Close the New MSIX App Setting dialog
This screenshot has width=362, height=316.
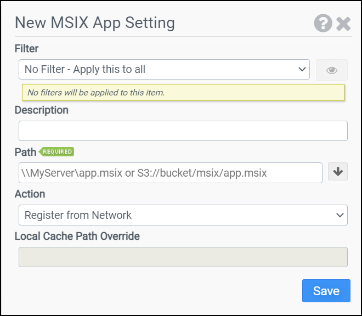pos(343,24)
